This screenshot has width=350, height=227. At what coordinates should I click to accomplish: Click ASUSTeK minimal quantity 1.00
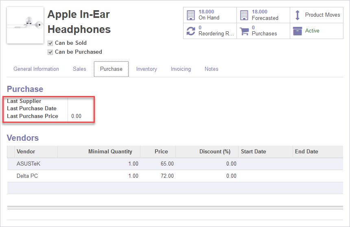click(x=133, y=164)
